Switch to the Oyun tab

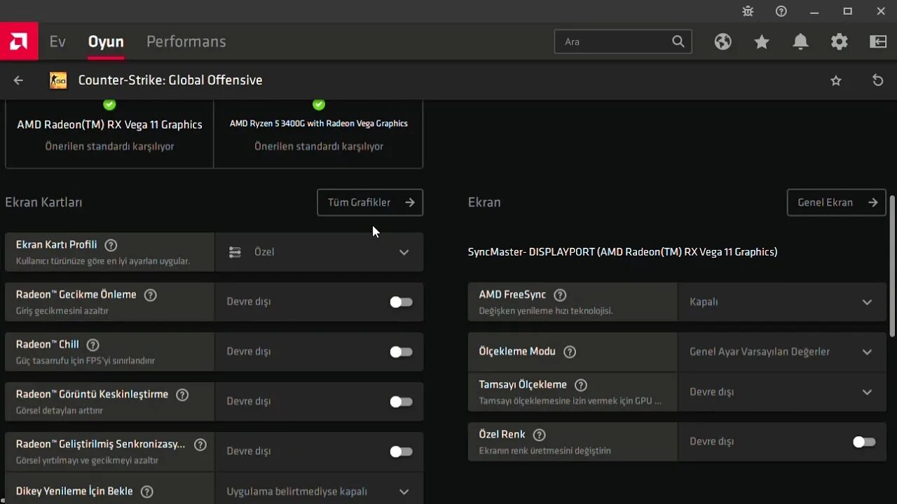tap(106, 41)
